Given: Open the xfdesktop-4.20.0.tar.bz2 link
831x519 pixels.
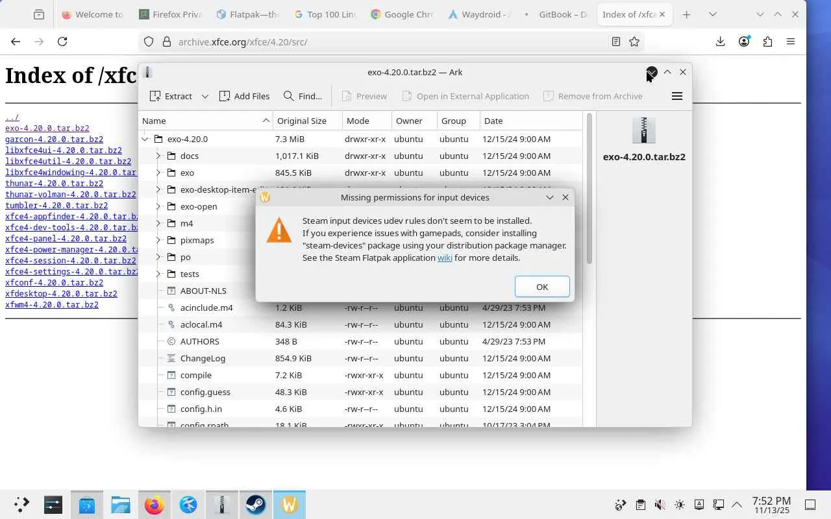Looking at the screenshot, I should 61,294.
